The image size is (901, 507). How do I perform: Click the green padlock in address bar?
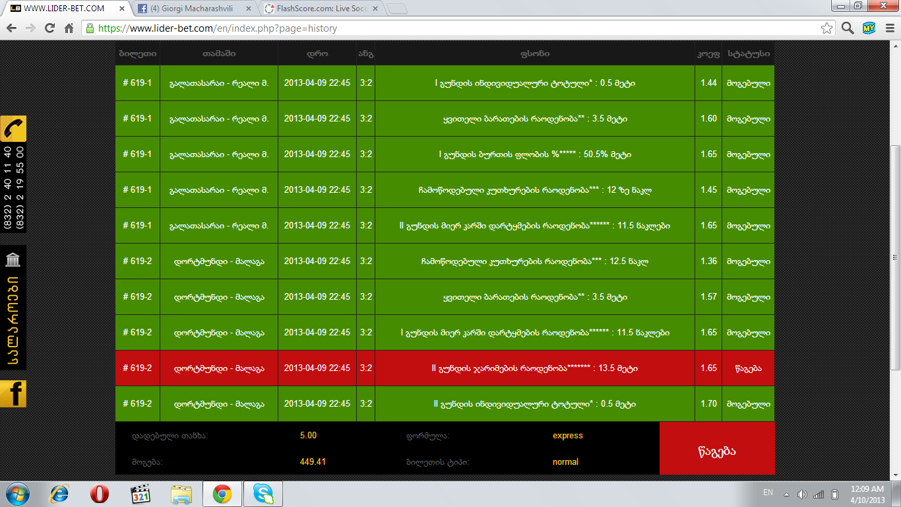[90, 28]
